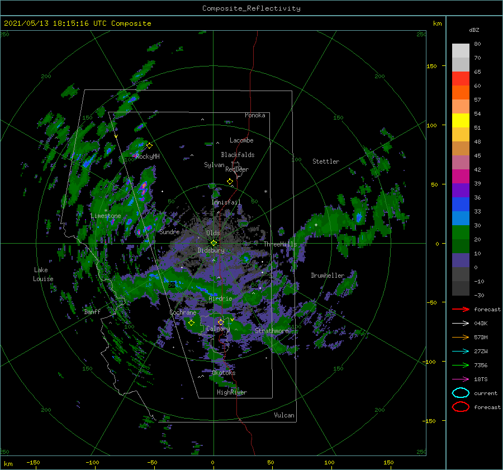Select the Sylvan map label
503x470 pixels.
tap(214, 165)
